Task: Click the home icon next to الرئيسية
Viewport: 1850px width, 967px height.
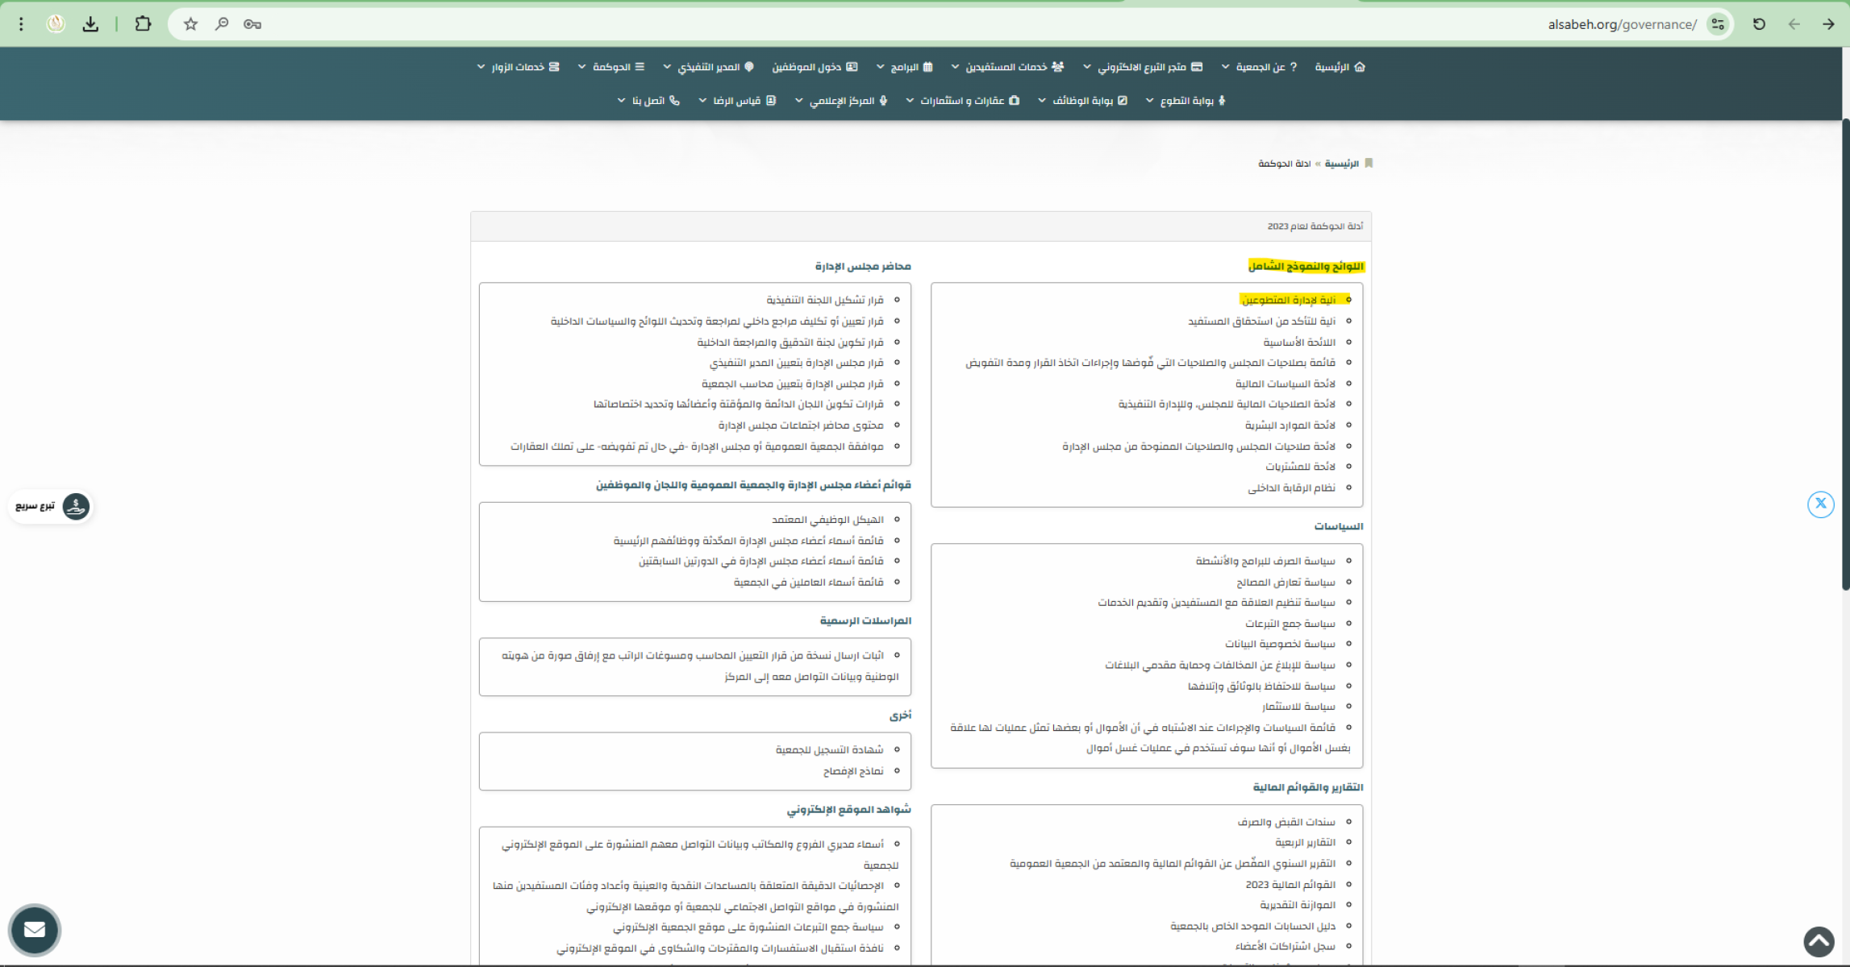Action: coord(1360,67)
